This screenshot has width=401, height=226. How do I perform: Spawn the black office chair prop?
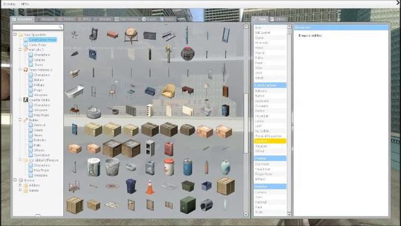(x=93, y=35)
